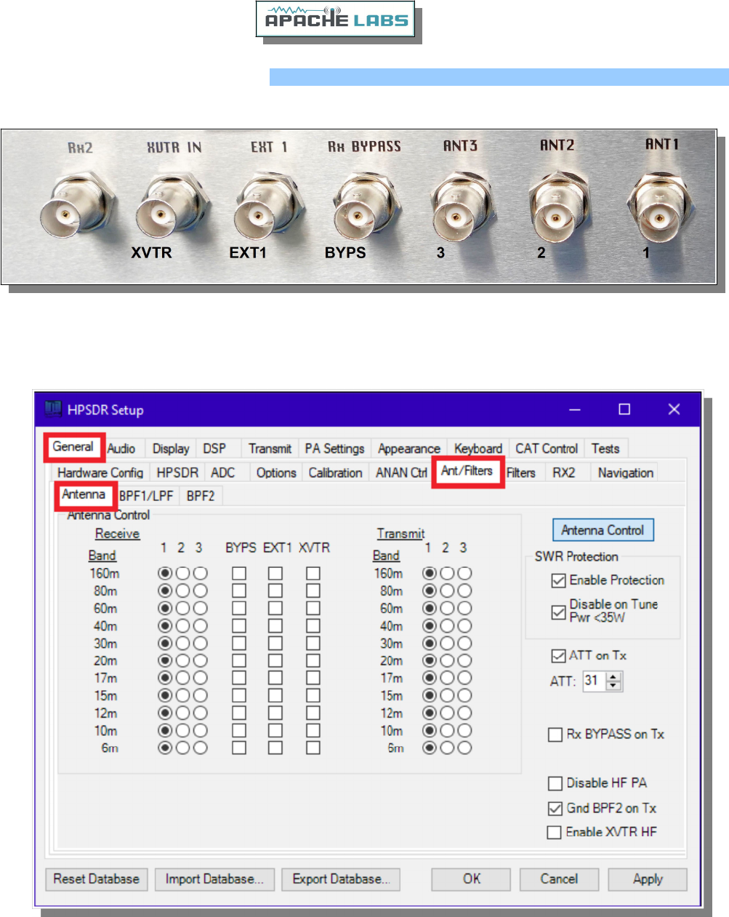Select receive antenna 3 for 20m
The height and width of the screenshot is (917, 729).
coord(200,660)
